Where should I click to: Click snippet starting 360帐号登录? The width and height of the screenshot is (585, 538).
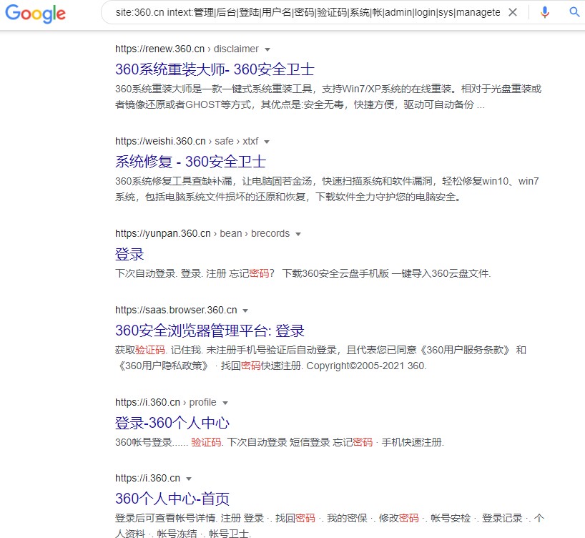click(280, 442)
